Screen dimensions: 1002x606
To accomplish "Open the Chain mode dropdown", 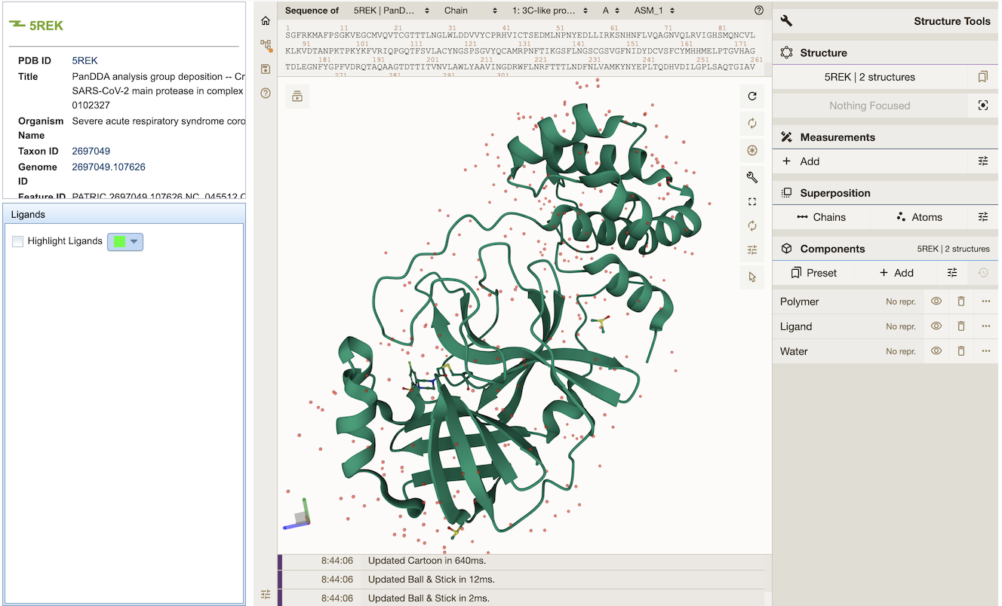I will point(471,11).
